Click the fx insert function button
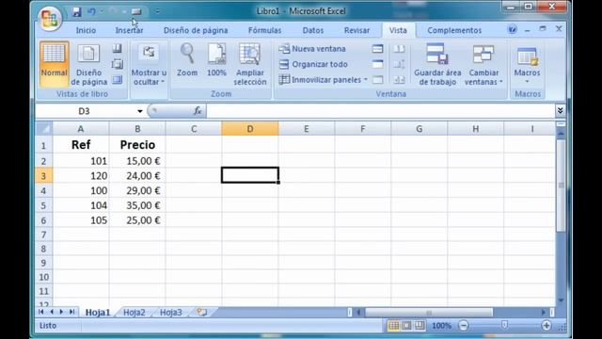This screenshot has width=602, height=339. [x=198, y=111]
